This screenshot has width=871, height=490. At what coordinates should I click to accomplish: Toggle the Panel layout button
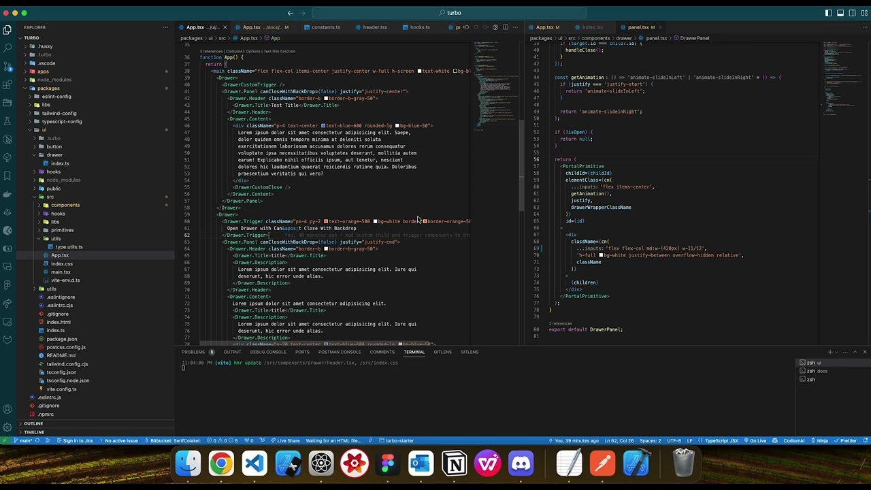(x=840, y=13)
